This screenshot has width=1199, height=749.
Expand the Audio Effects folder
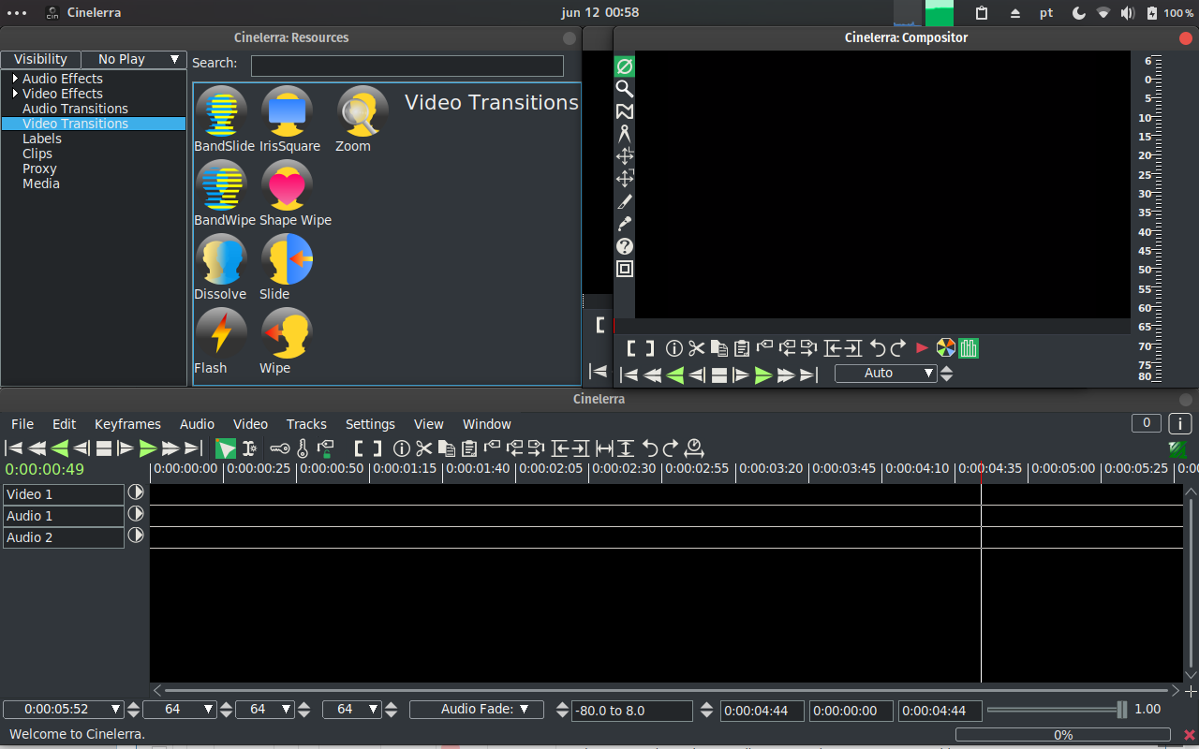pyautogui.click(x=16, y=79)
